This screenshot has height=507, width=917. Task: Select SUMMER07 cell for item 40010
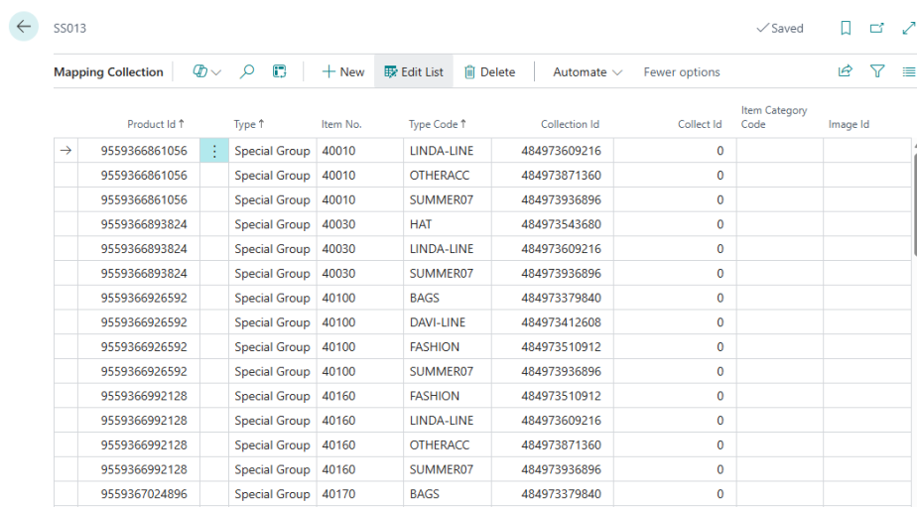(x=448, y=200)
